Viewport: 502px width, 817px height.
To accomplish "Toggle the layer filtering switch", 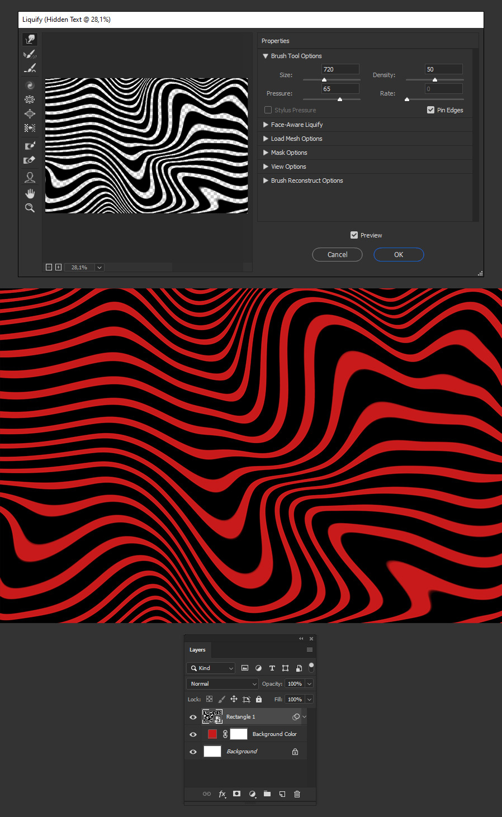I will (x=311, y=667).
